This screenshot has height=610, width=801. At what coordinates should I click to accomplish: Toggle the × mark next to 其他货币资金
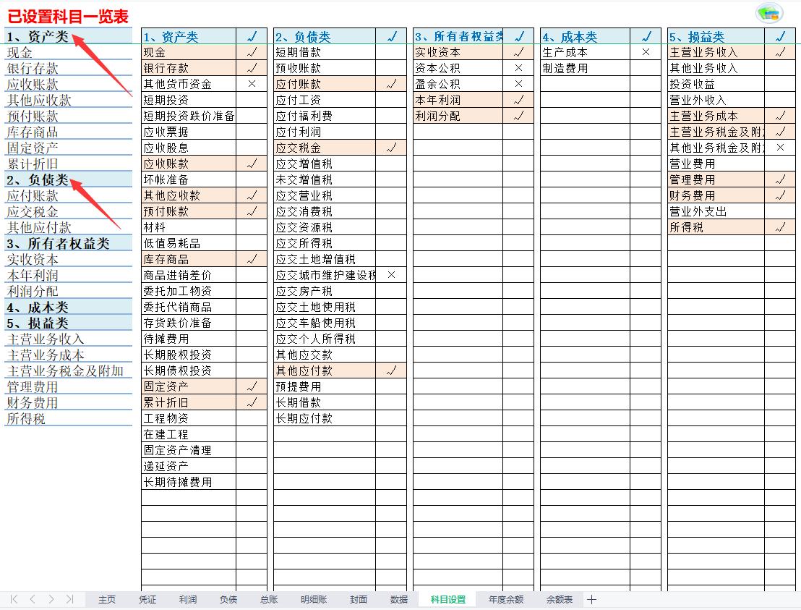click(x=252, y=83)
